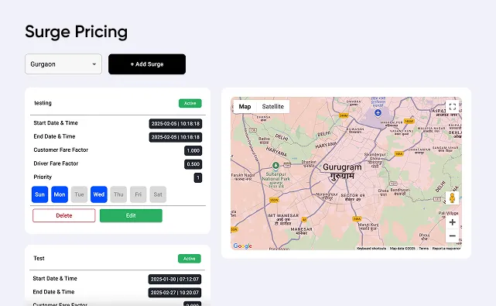Screen dimensions: 496x306
Task: Click the airport marker on map
Action: pos(378,112)
